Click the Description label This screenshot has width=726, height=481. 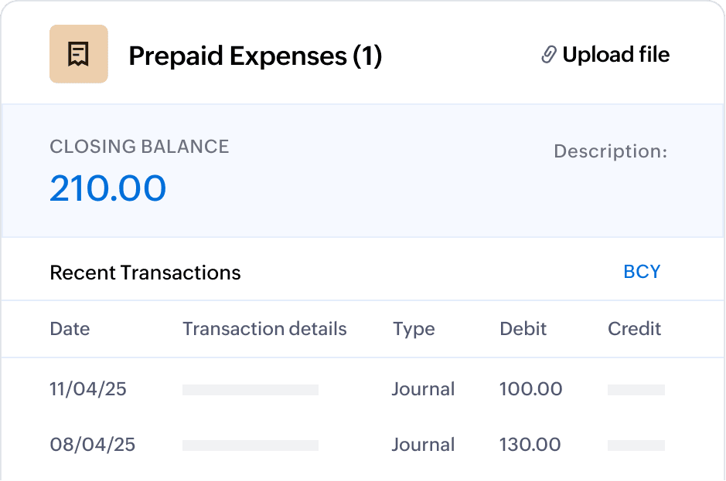pyautogui.click(x=610, y=151)
